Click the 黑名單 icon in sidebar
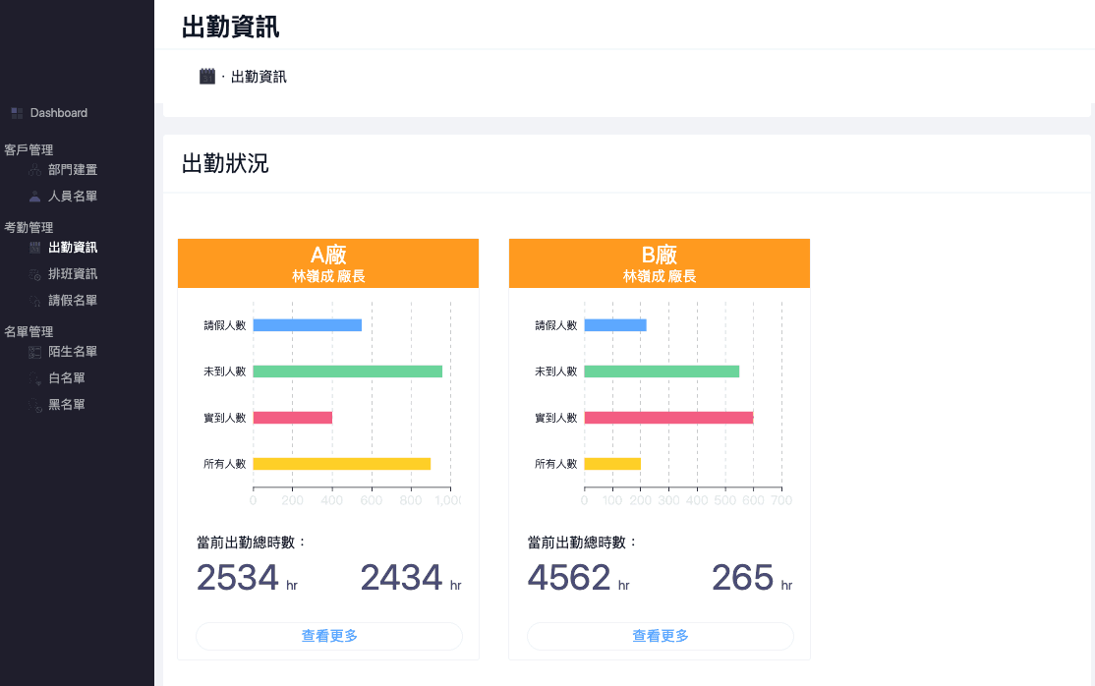Image resolution: width=1095 pixels, height=686 pixels. point(35,405)
